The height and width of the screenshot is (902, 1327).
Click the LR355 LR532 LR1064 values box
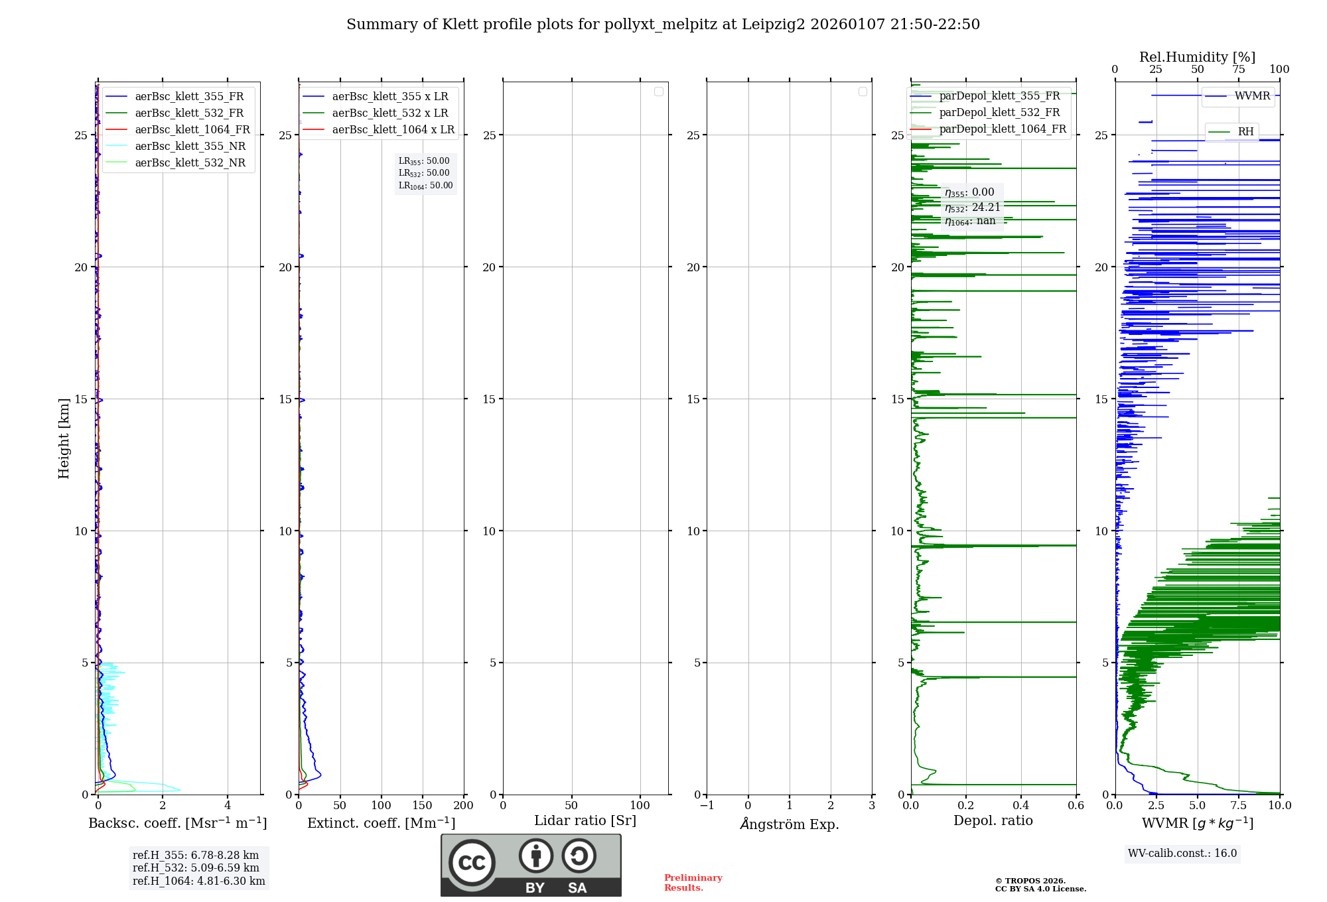pyautogui.click(x=425, y=173)
